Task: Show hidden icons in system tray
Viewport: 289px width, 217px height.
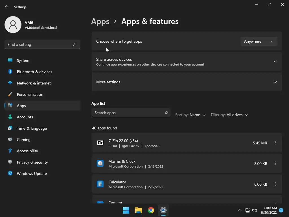Action: pos(240,210)
